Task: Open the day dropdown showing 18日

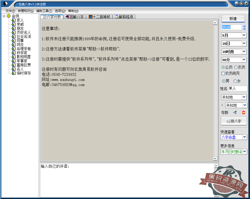Action: click(x=244, y=44)
